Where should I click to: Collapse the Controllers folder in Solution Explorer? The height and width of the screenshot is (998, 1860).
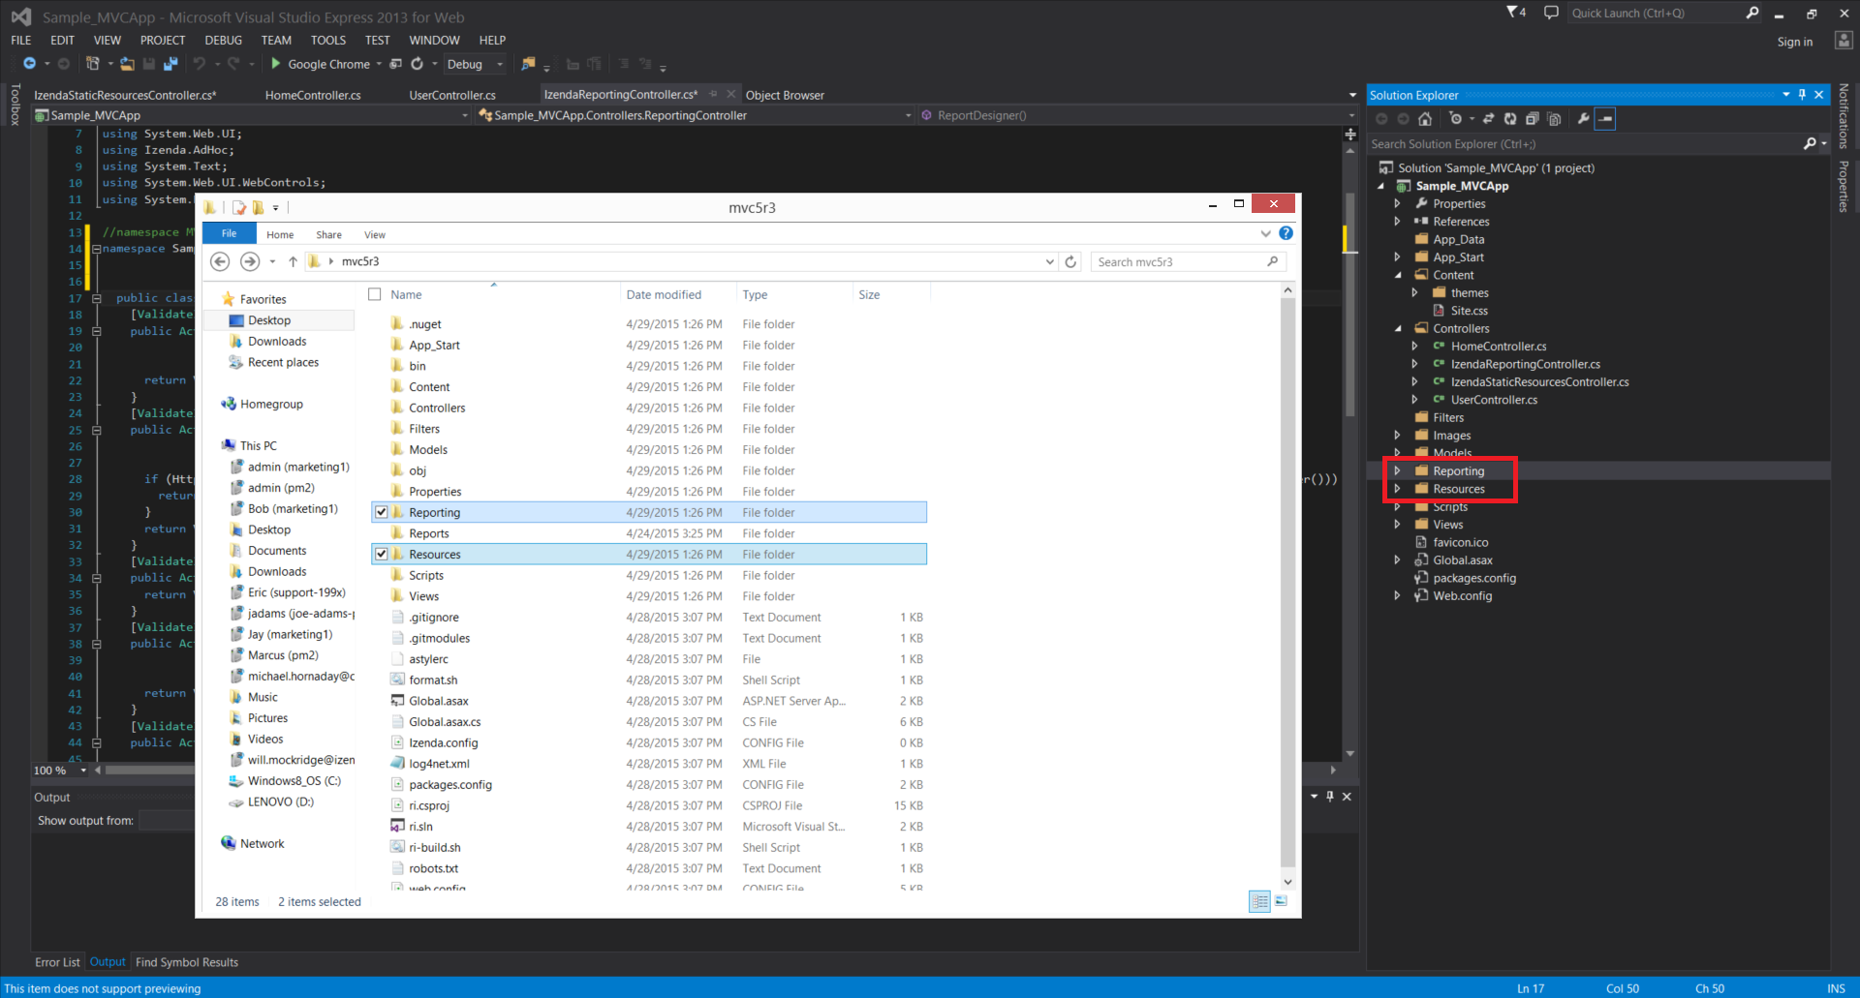[x=1398, y=328]
